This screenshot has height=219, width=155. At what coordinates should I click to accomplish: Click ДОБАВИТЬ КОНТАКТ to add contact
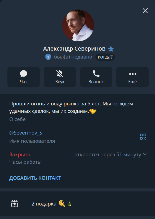35,178
